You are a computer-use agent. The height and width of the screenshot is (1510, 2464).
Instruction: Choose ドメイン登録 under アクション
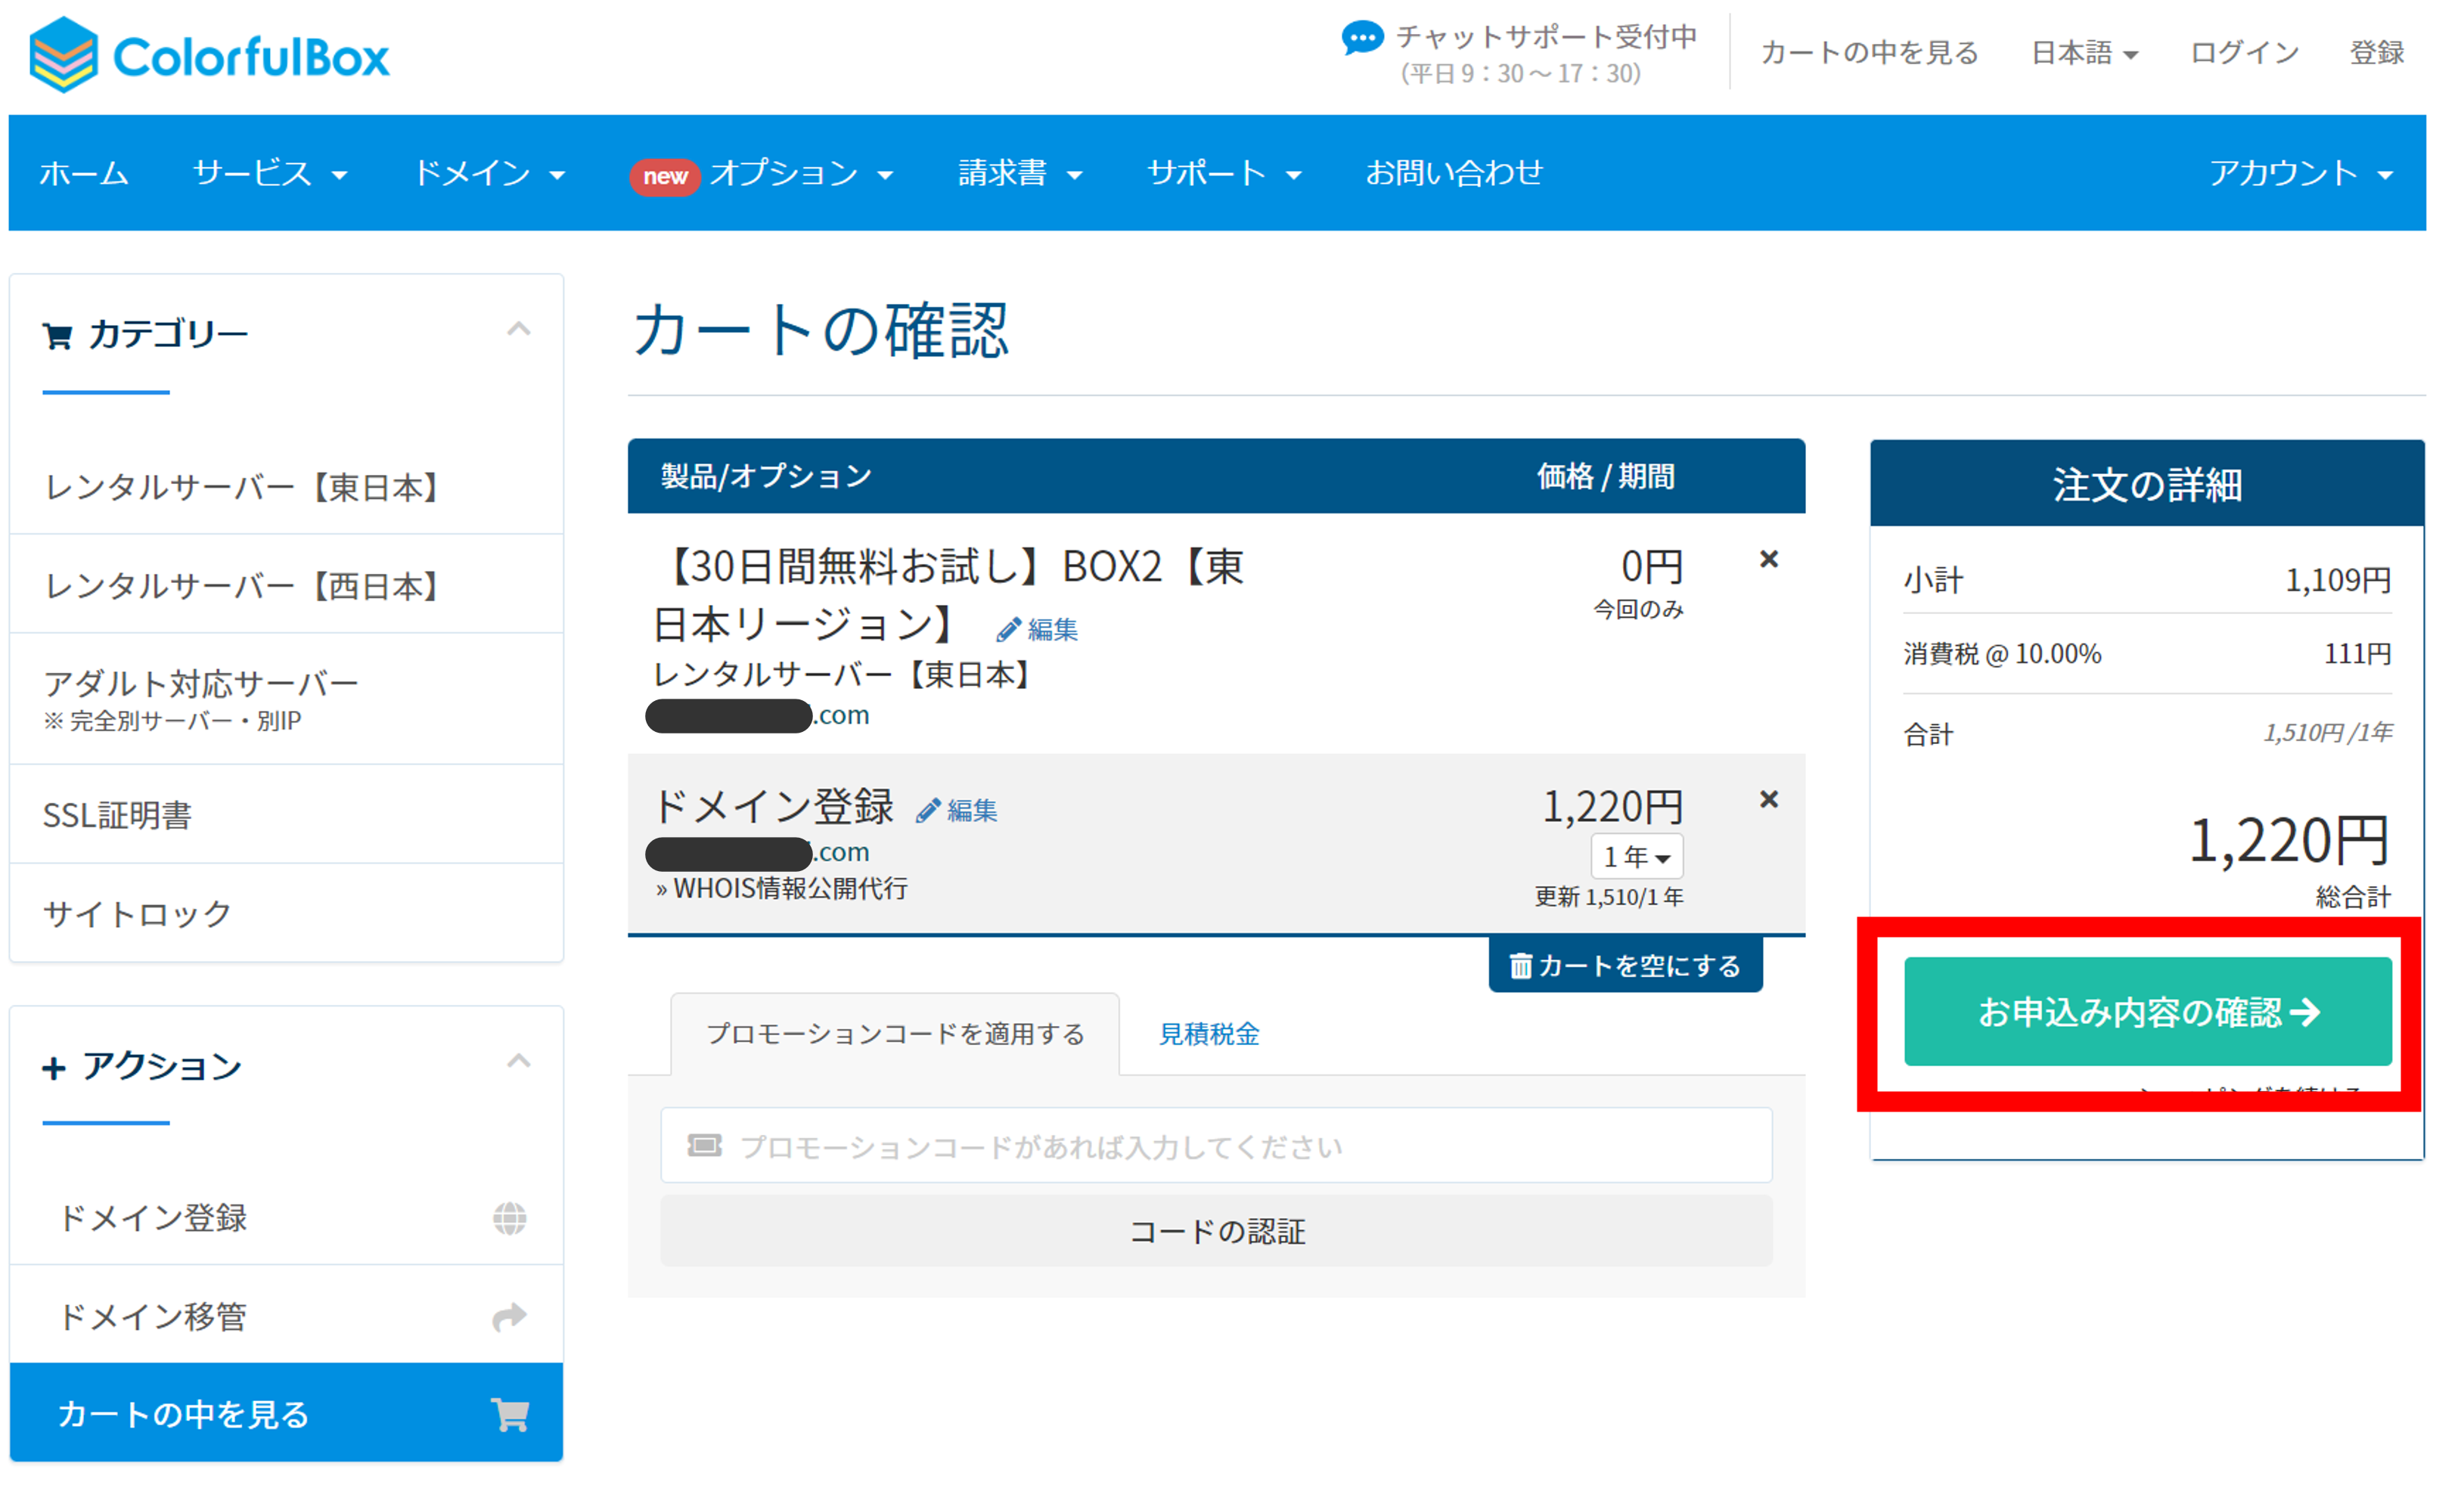tap(286, 1218)
